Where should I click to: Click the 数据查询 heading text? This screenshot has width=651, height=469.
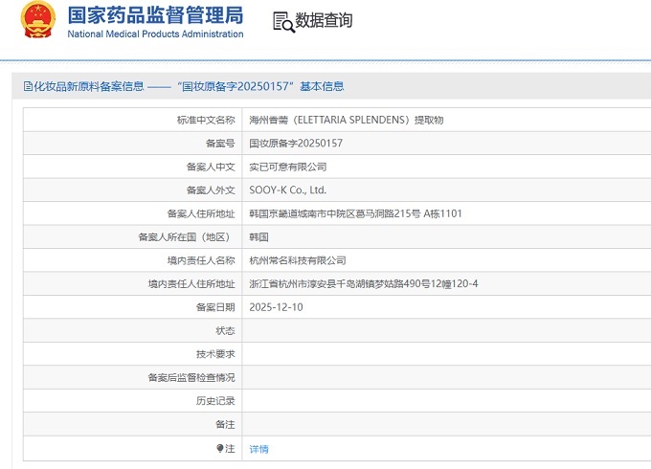tap(324, 21)
